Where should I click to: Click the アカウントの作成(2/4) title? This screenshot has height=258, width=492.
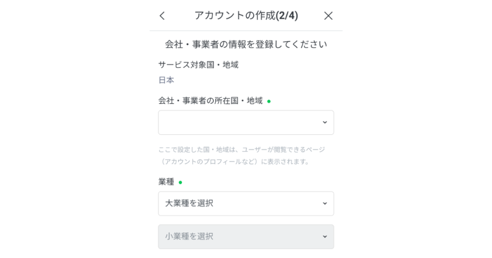click(x=246, y=15)
